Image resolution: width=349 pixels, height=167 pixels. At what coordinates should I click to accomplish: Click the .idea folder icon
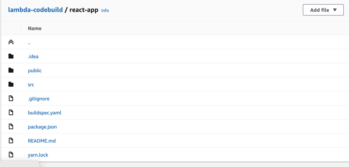click(11, 56)
